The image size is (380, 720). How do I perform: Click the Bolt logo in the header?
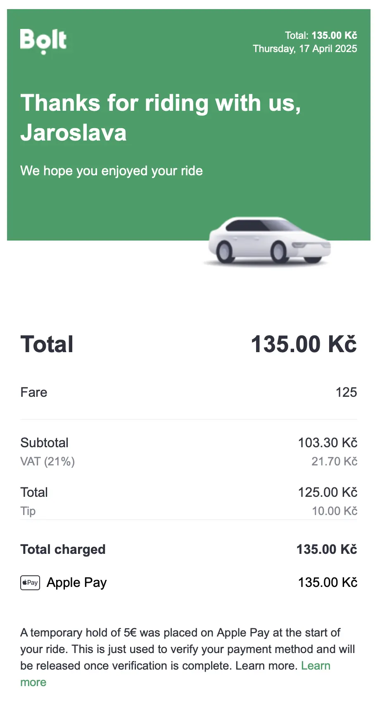pyautogui.click(x=43, y=41)
